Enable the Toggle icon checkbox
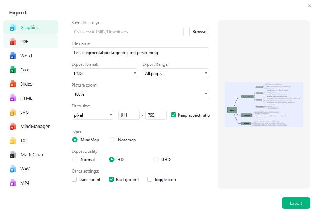Image resolution: width=317 pixels, height=216 pixels. (x=149, y=179)
